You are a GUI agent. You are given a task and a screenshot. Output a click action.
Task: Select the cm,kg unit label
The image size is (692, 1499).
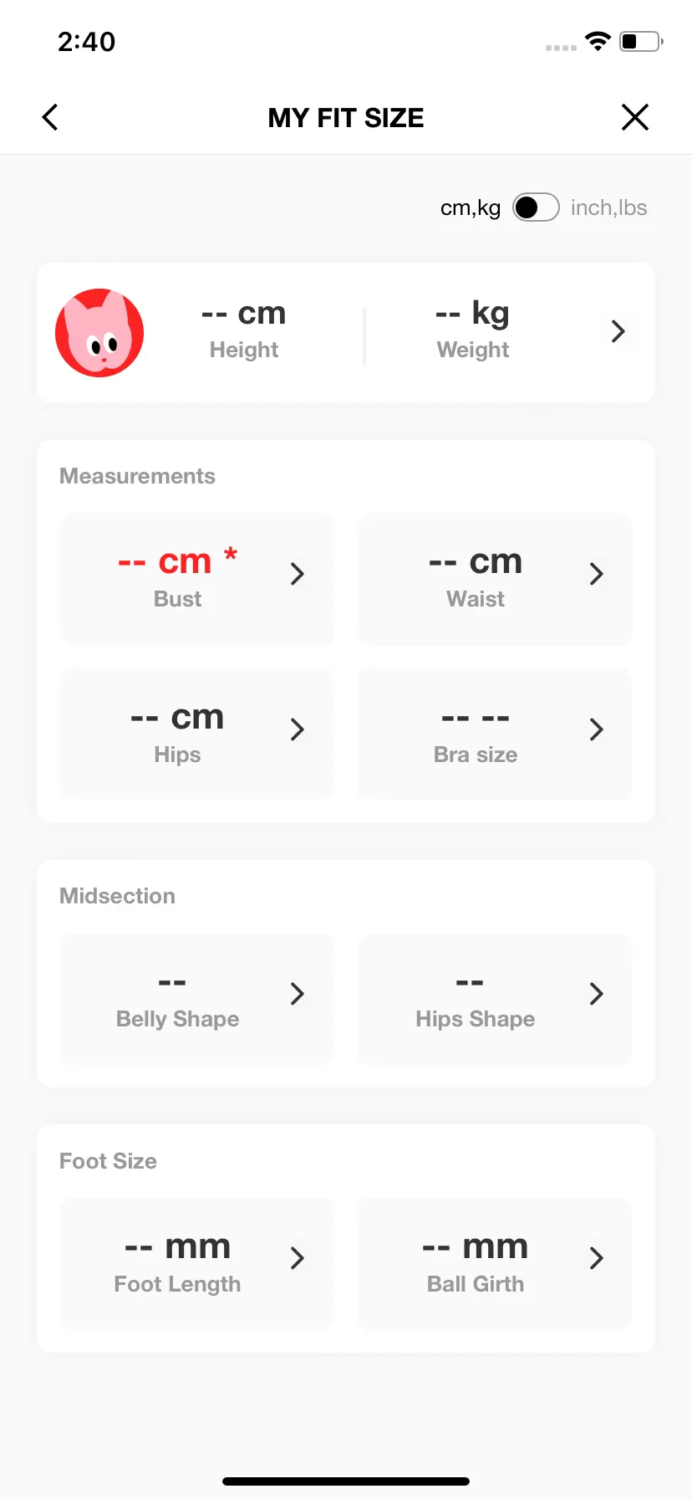471,207
